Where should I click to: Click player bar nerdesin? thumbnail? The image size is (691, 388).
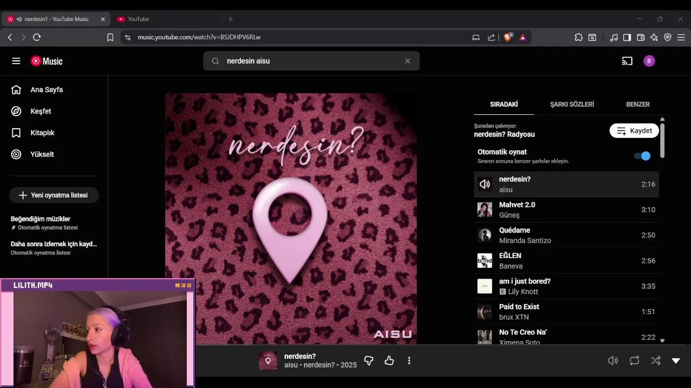(268, 361)
